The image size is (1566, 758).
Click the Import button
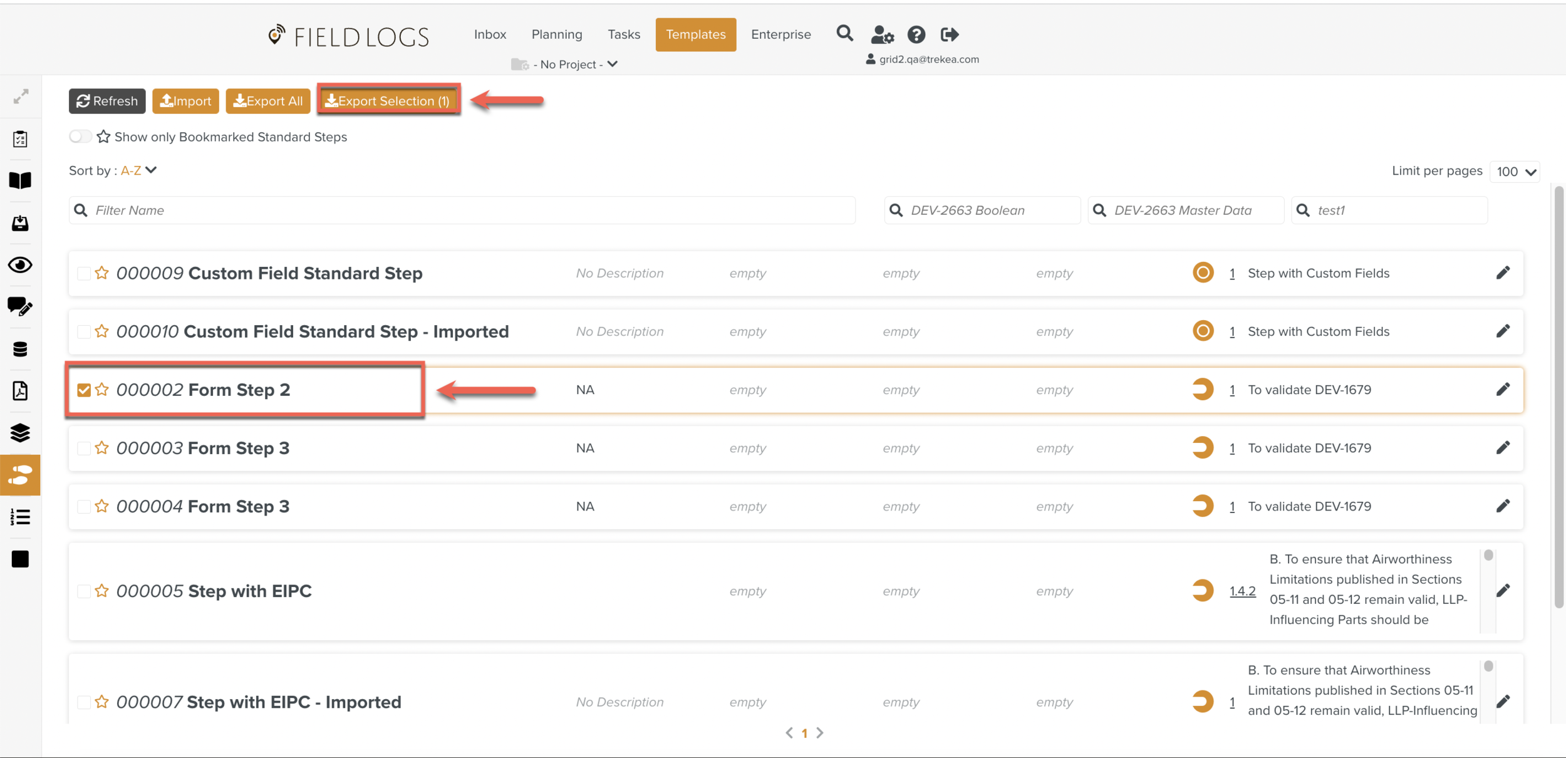(185, 101)
